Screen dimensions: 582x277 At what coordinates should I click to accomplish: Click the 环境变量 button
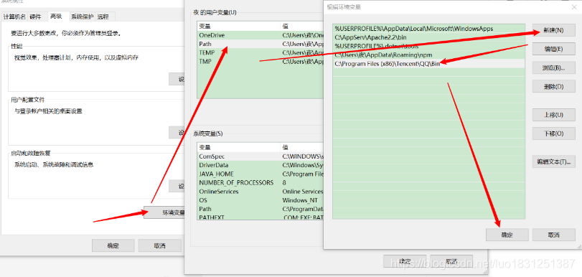tap(164, 212)
